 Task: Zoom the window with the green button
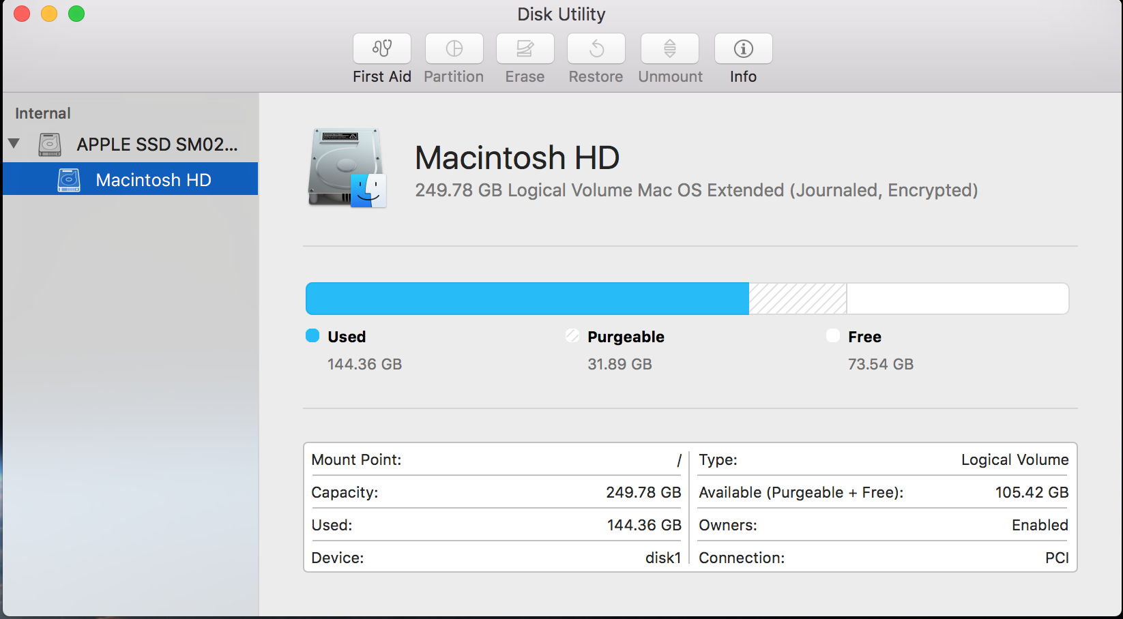(76, 14)
